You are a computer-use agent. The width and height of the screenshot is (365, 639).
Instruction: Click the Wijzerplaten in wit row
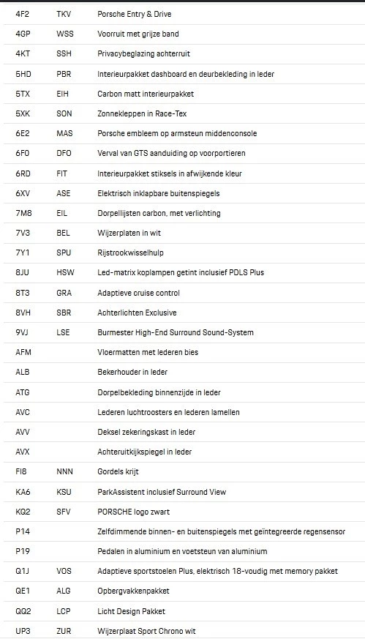pos(184,233)
